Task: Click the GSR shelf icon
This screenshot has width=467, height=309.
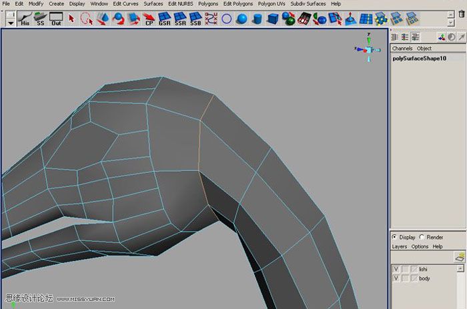Action: pos(164,19)
